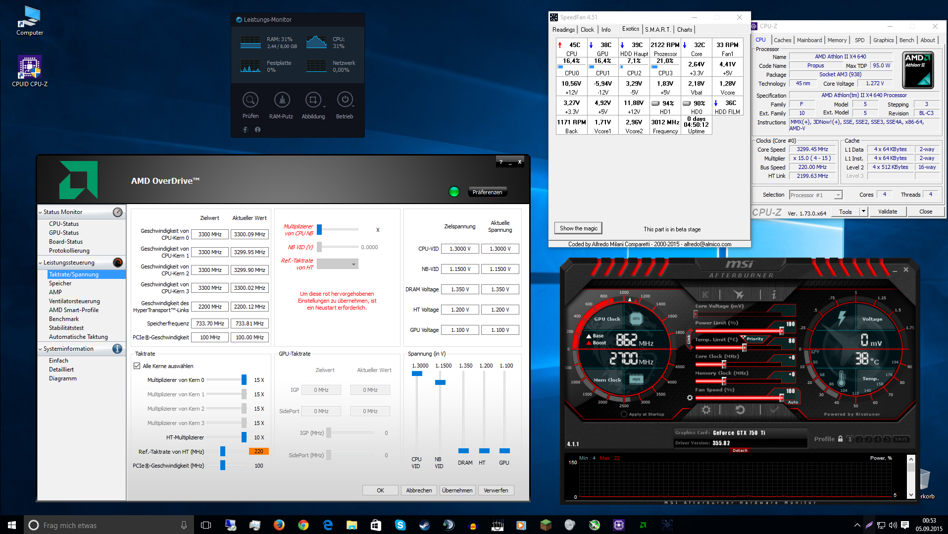The width and height of the screenshot is (948, 534).
Task: Collapse the Systeminformation tree section
Action: click(40, 349)
